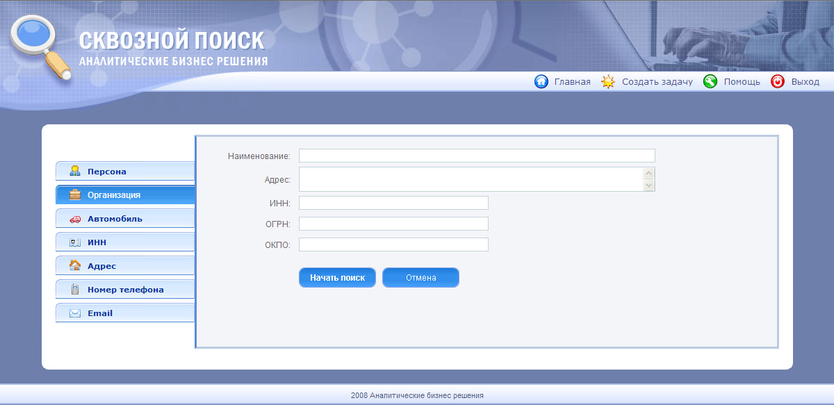Screen dimensions: 834x405
Task: Click the mobile phone icon beside Номер телефона
Action: click(74, 289)
